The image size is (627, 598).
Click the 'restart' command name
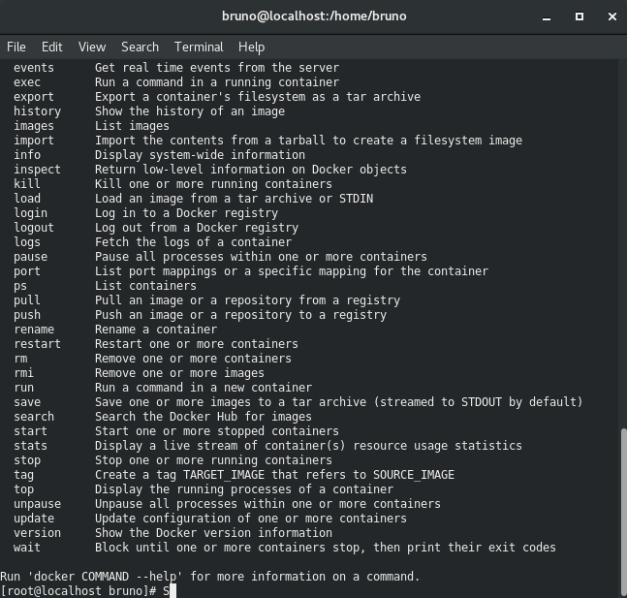coord(37,344)
